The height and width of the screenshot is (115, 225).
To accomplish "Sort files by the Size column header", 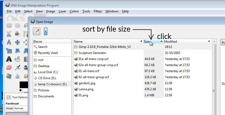I will (x=153, y=42).
